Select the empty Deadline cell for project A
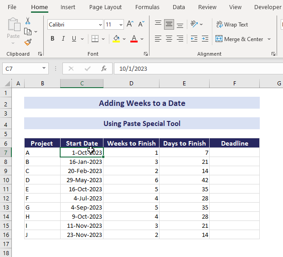This screenshot has height=257, width=283. tap(234, 152)
